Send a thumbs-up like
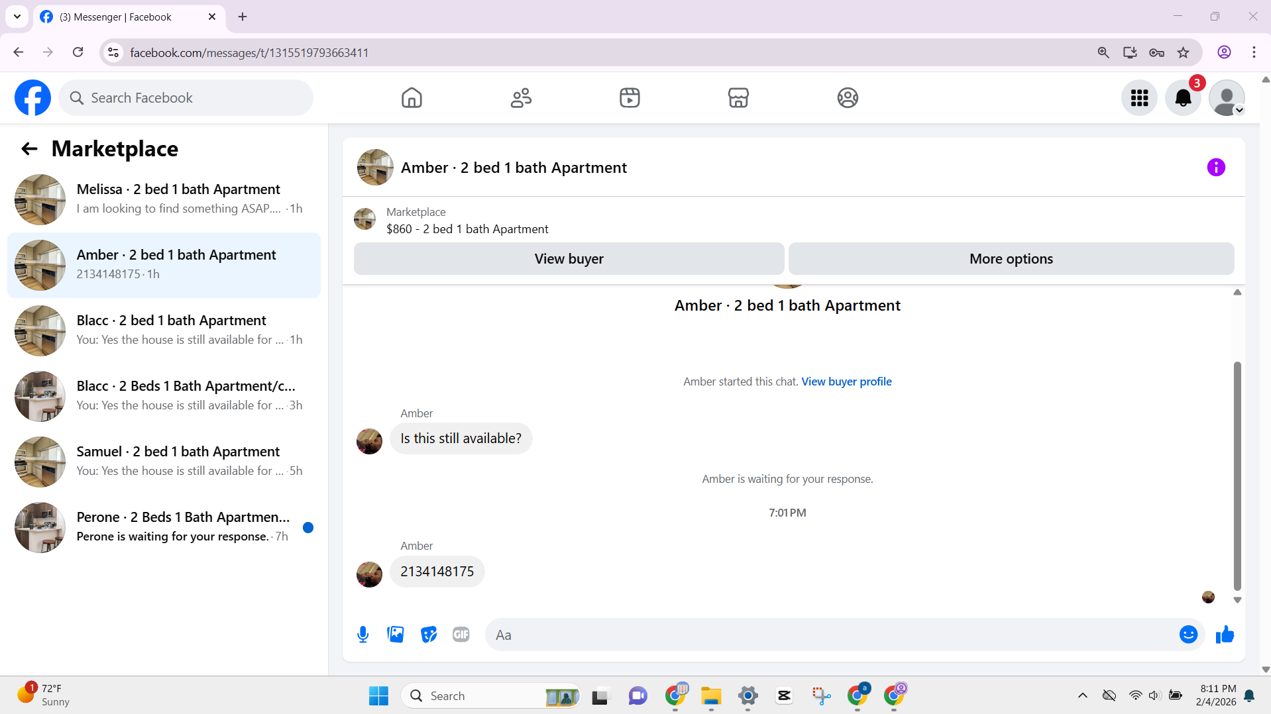This screenshot has height=714, width=1271. tap(1225, 635)
